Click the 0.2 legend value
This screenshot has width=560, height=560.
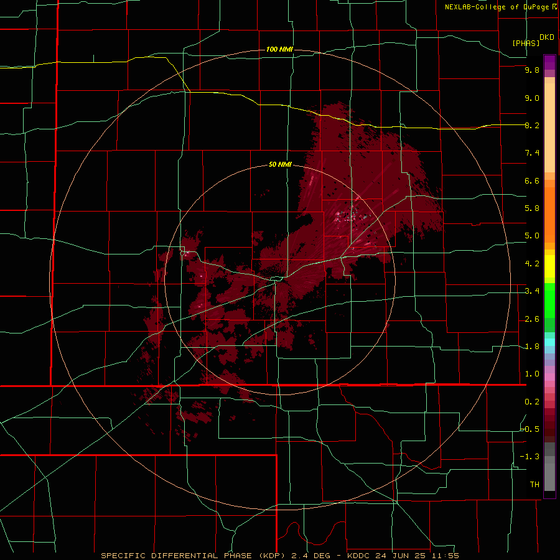point(532,402)
